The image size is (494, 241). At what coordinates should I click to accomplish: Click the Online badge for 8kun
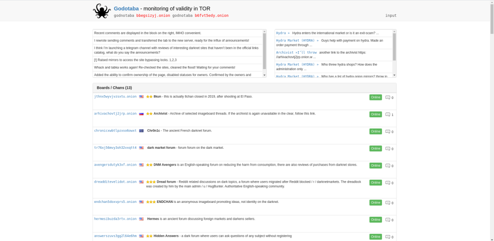(375, 98)
